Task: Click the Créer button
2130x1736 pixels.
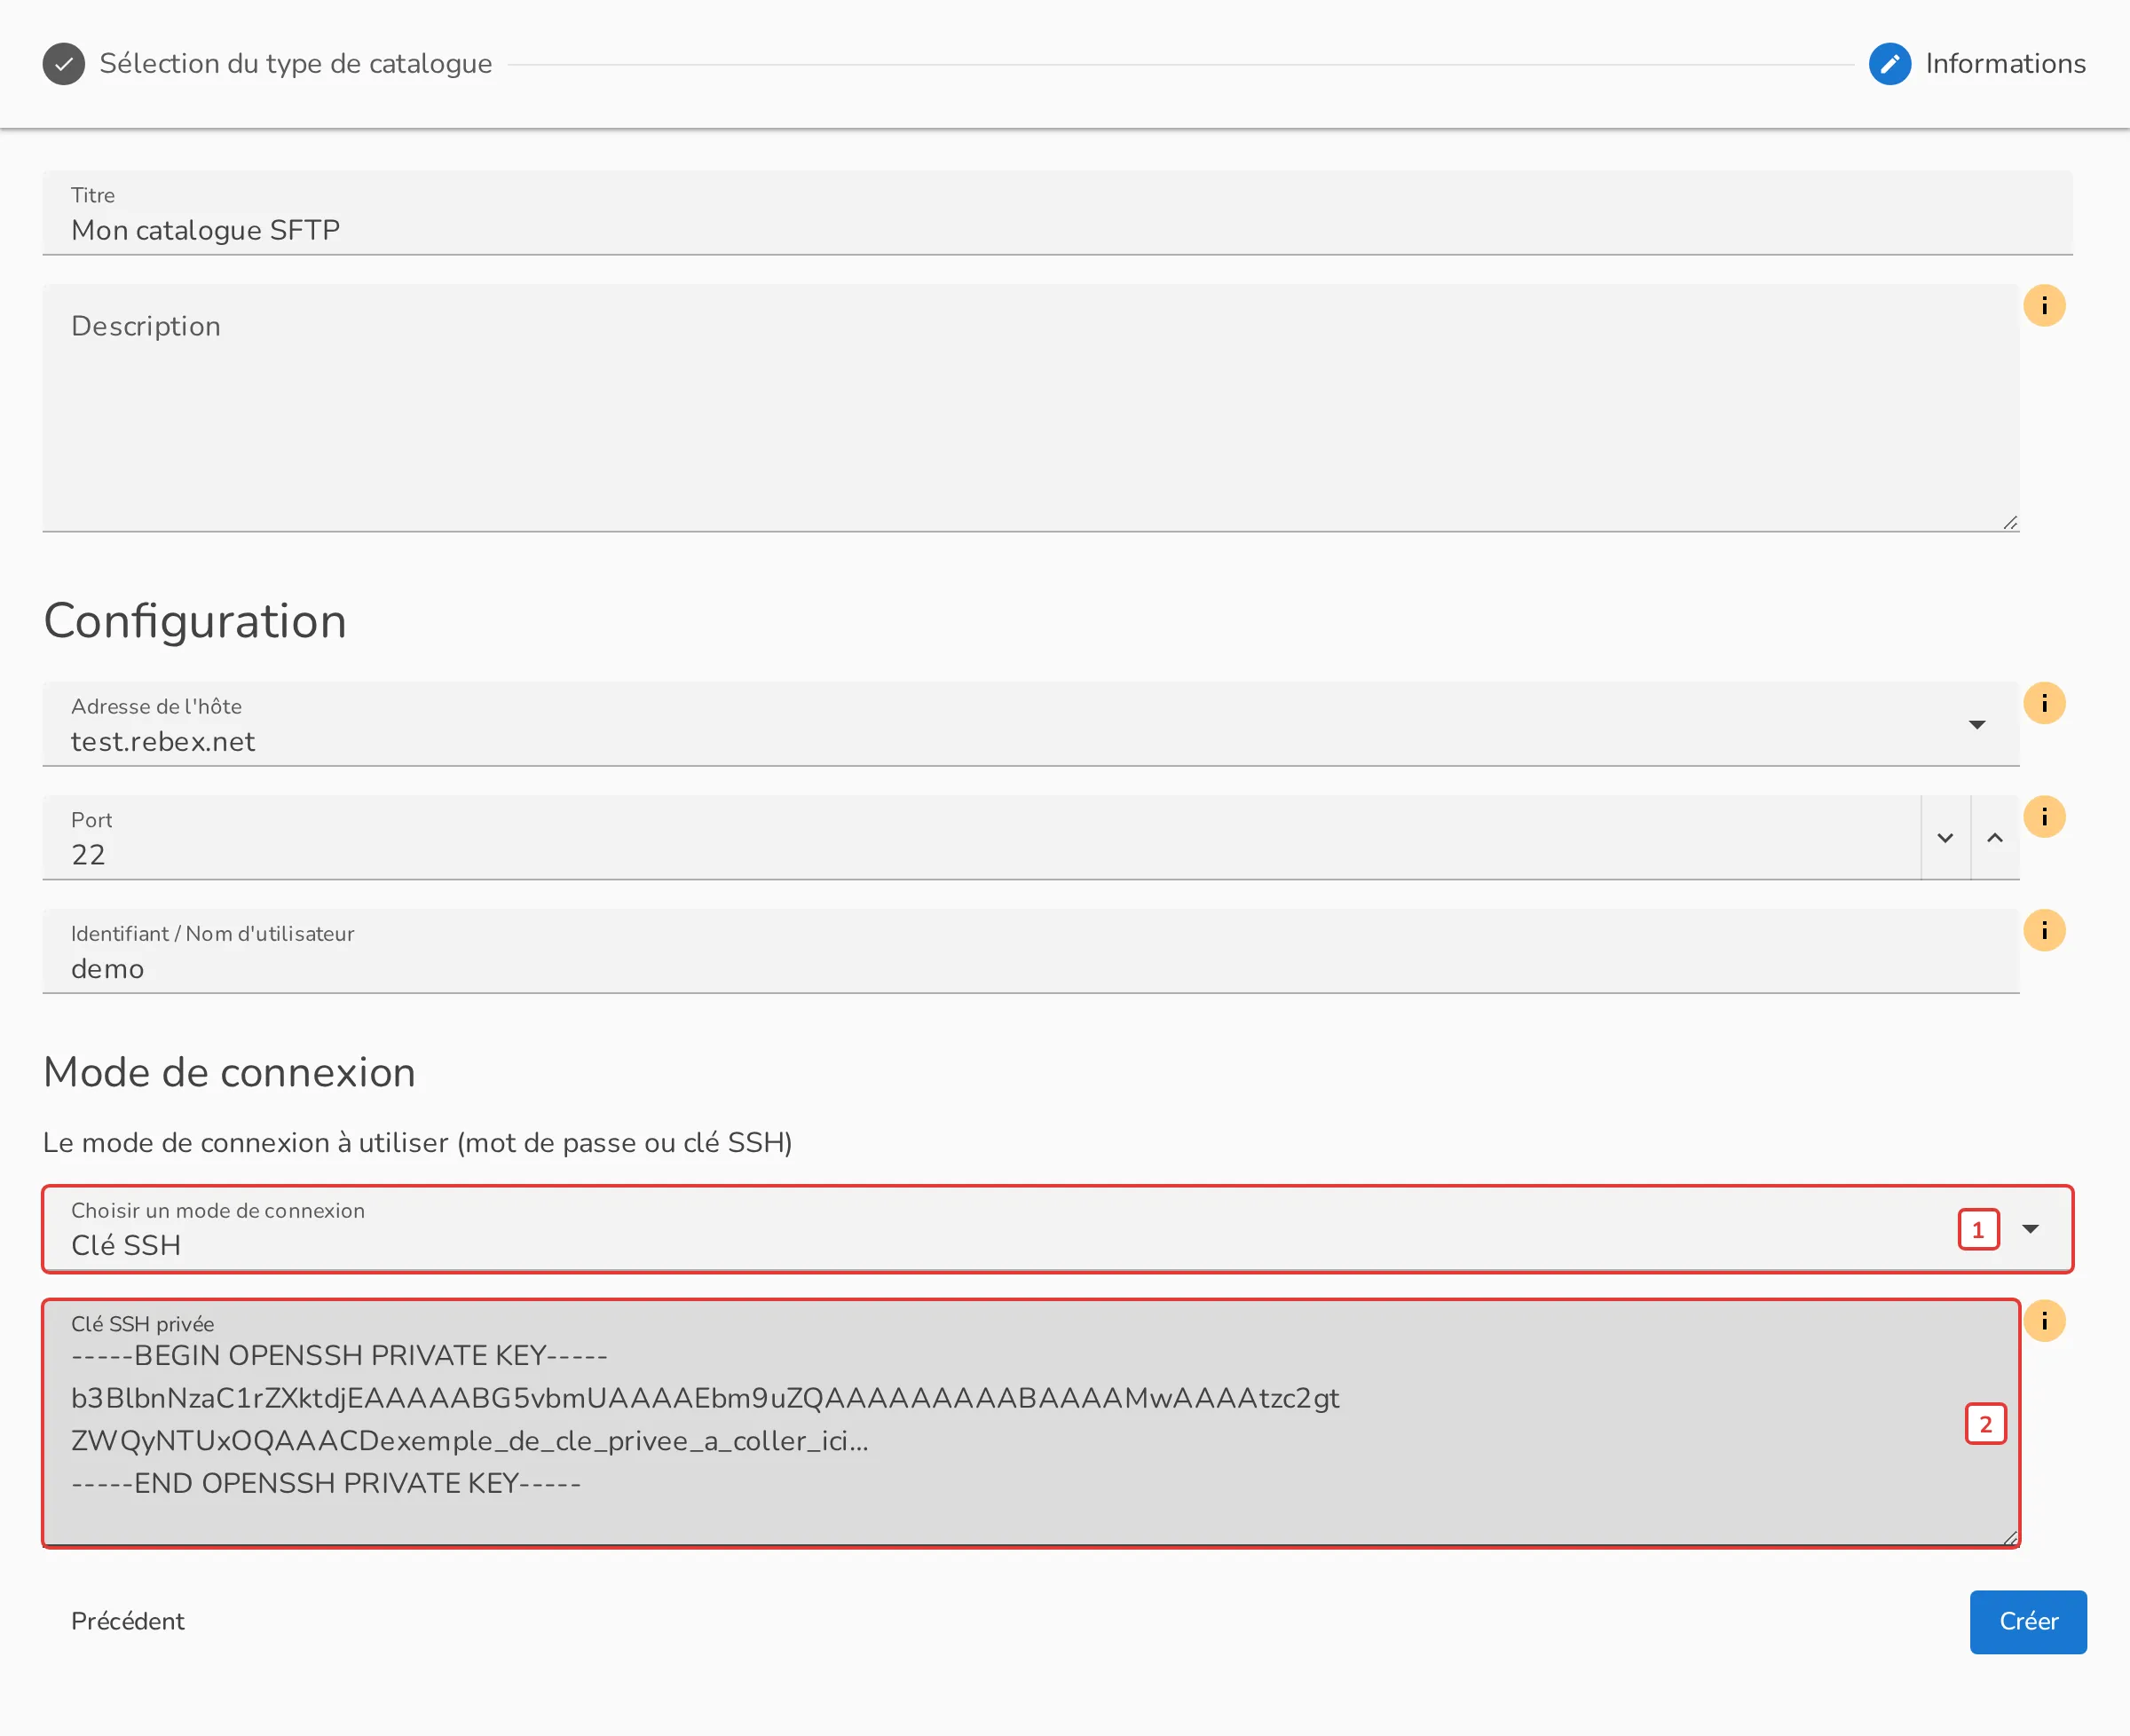Action: [2028, 1622]
